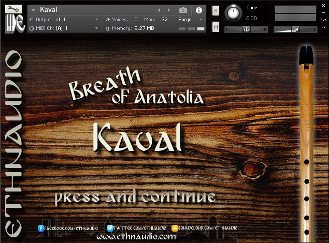Open facebook.com/ethnaudio link
Image resolution: width=329 pixels, height=243 pixels.
[71, 228]
